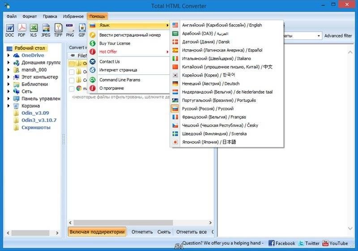358x251 pixels.
Task: Choose Swedish / Svenska language
Action: click(227, 134)
